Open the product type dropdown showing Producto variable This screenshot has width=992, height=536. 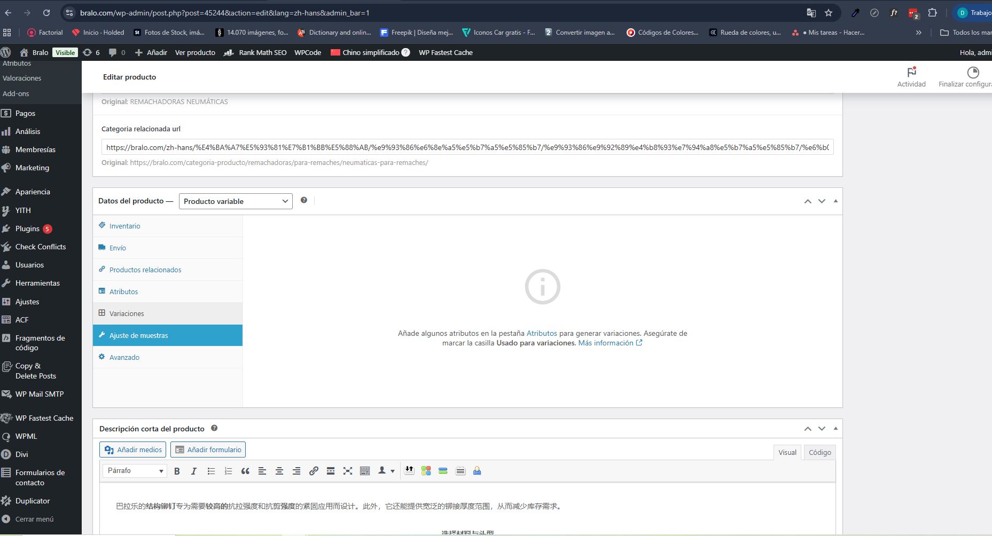(236, 201)
